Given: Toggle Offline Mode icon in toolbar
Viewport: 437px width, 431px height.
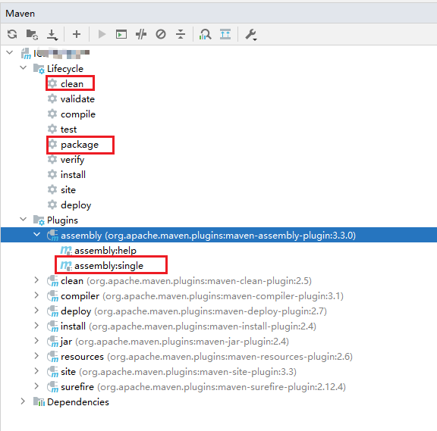Looking at the screenshot, I should click(141, 34).
